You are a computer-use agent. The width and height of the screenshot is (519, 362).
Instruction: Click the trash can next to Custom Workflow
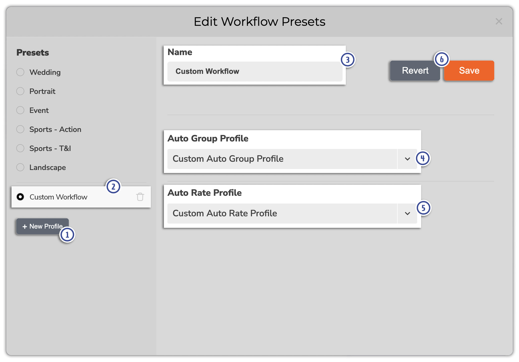(140, 197)
